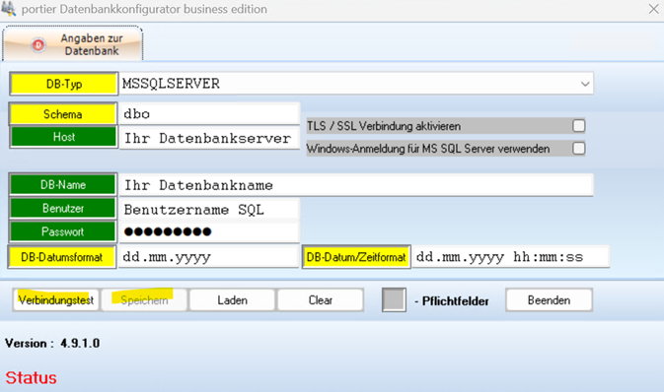Click the yellow DB-Datumsformat label

point(62,257)
